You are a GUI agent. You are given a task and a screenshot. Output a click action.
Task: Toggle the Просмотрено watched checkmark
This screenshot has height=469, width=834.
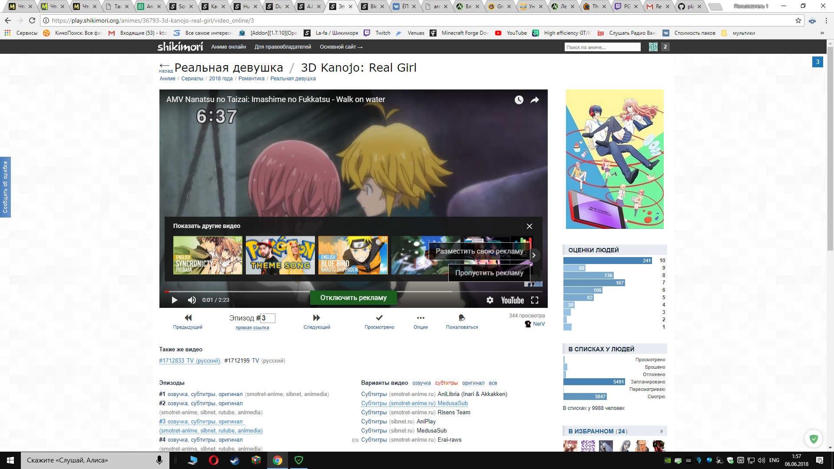[379, 317]
